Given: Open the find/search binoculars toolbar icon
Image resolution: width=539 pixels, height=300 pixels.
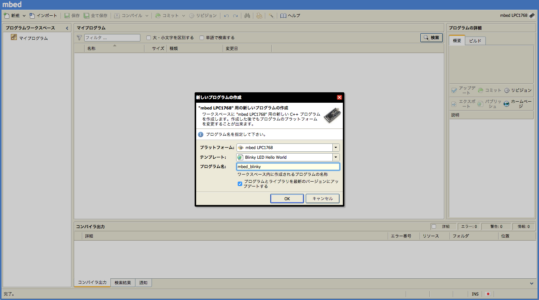Looking at the screenshot, I should coord(247,15).
